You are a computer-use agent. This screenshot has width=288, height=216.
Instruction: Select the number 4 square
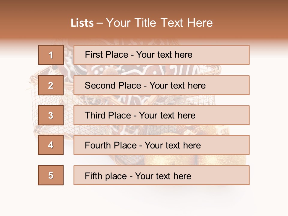tap(51, 145)
